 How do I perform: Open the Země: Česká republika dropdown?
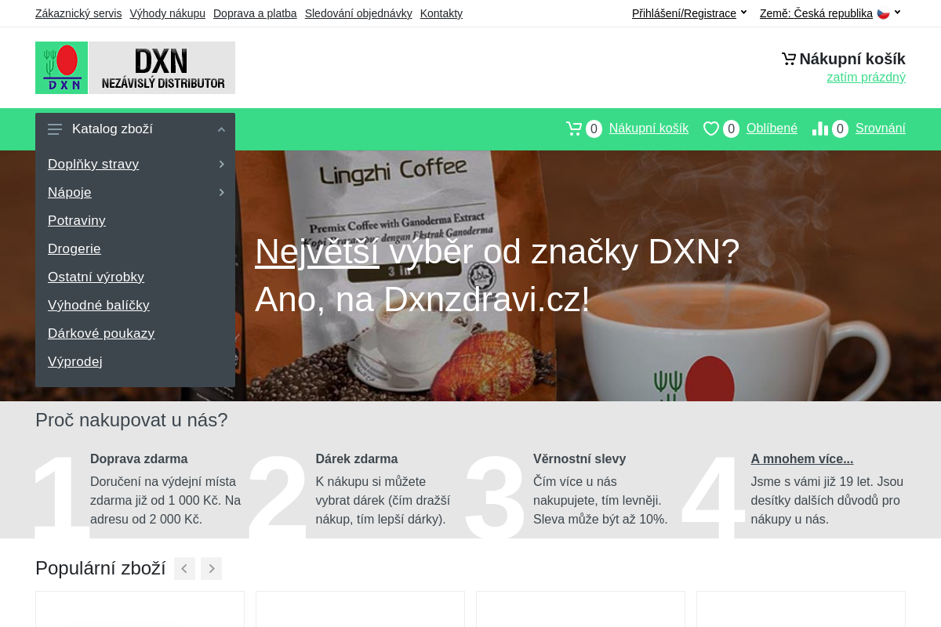[x=830, y=13]
